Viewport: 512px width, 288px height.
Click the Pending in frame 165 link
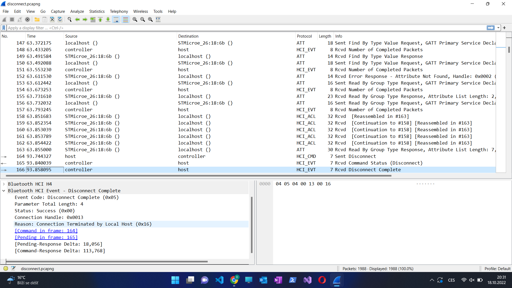click(x=46, y=237)
